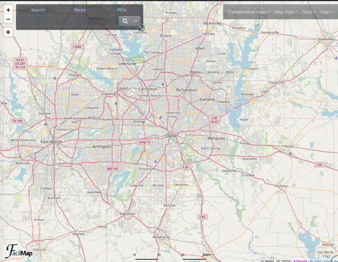Click airport icon north of Carrollton

[x=163, y=84]
